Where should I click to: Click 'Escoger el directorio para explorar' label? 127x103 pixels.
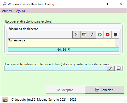(x=29, y=21)
